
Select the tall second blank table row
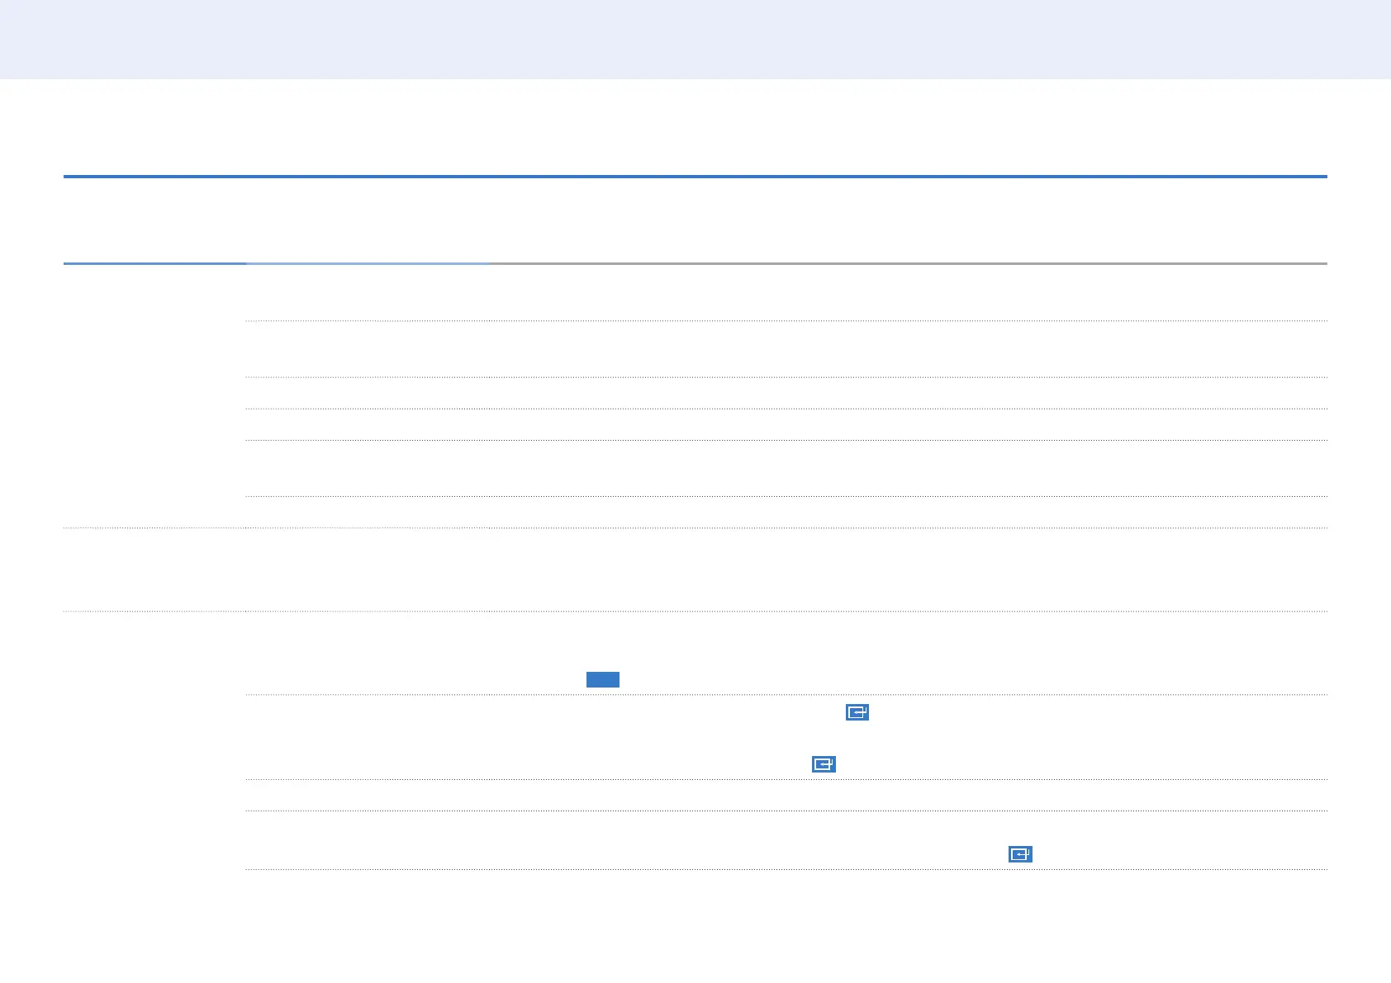(x=786, y=349)
